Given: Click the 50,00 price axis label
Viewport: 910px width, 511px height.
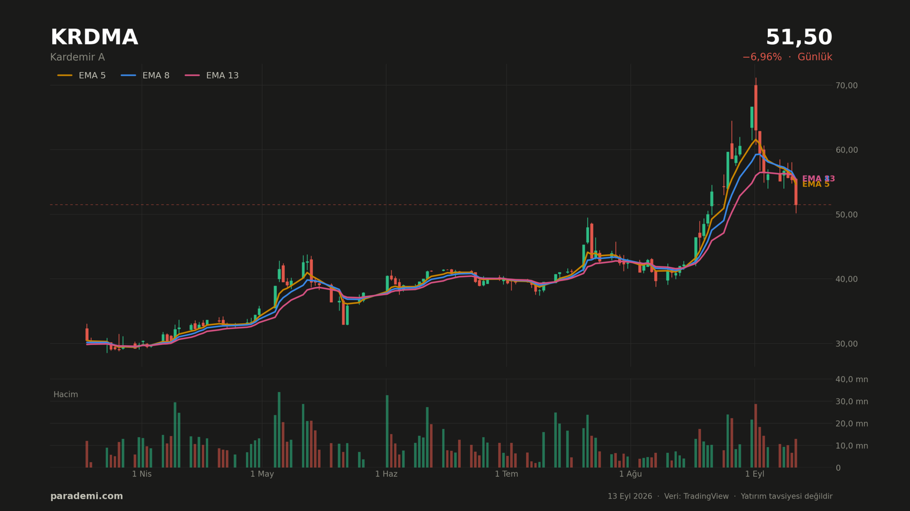Looking at the screenshot, I should [846, 215].
